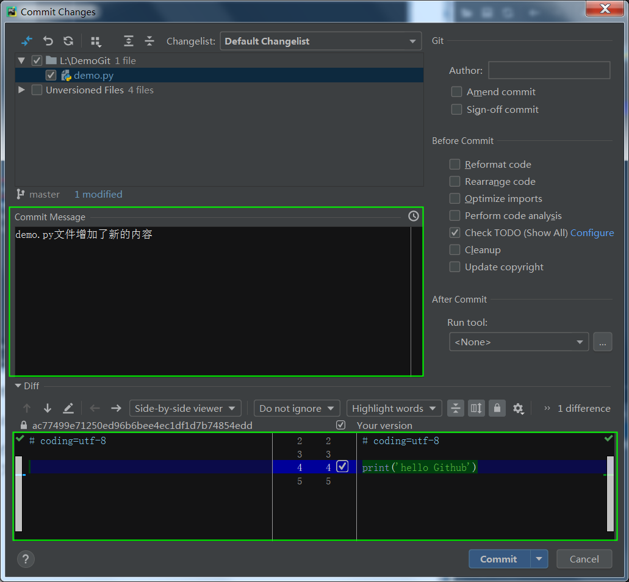
Task: Open commit message history clock icon
Action: [x=414, y=216]
